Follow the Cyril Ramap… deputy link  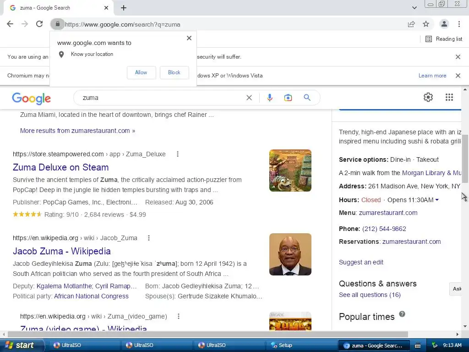coord(116,286)
